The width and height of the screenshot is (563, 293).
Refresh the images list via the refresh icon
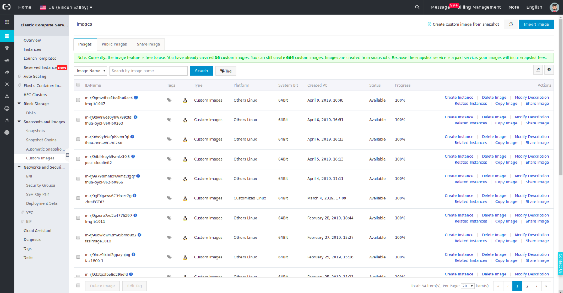click(511, 24)
